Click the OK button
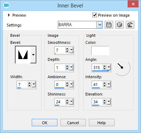 [44, 123]
